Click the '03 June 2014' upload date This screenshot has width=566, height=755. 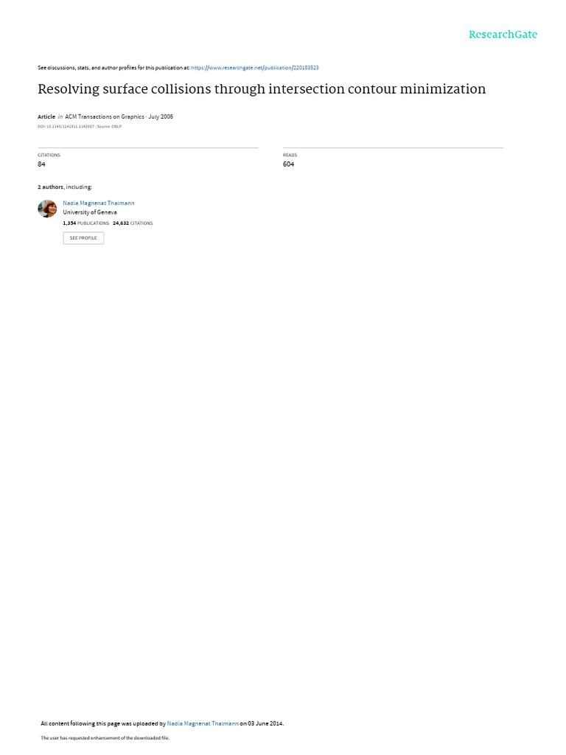(x=265, y=723)
